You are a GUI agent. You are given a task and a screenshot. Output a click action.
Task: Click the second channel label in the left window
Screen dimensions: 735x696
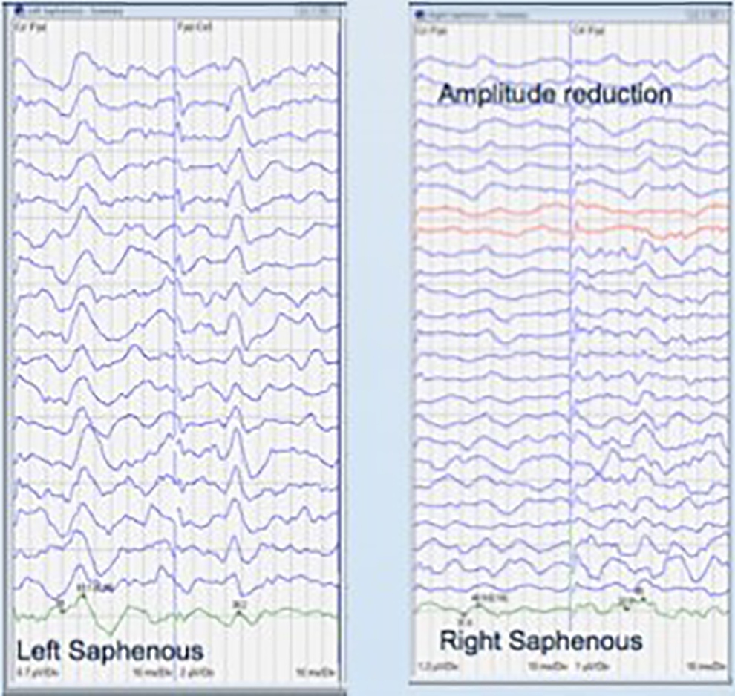pos(195,27)
